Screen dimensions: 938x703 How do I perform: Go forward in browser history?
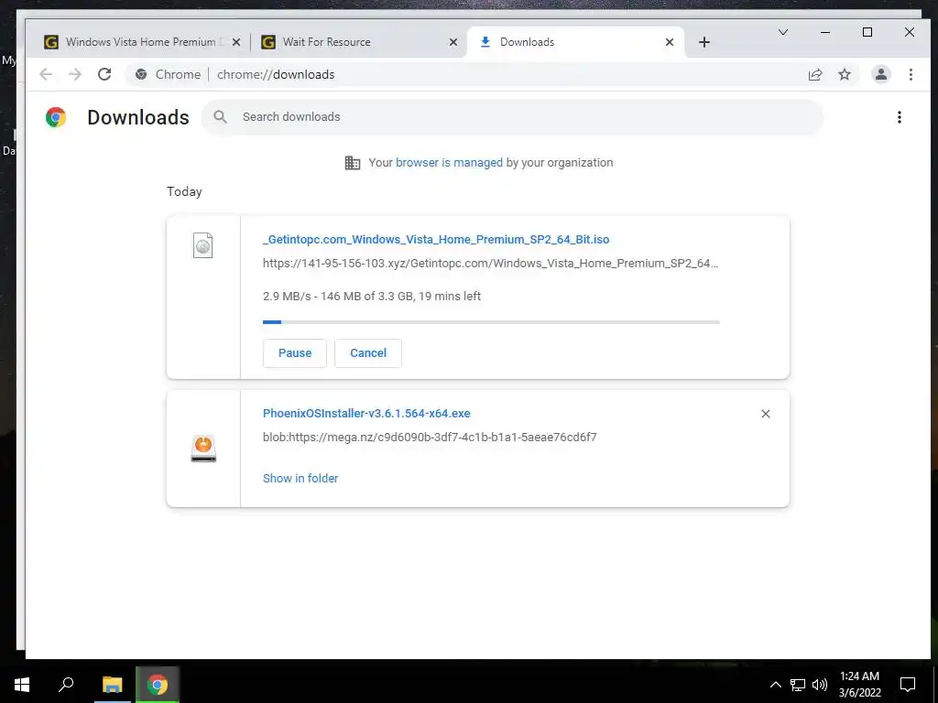coord(75,74)
